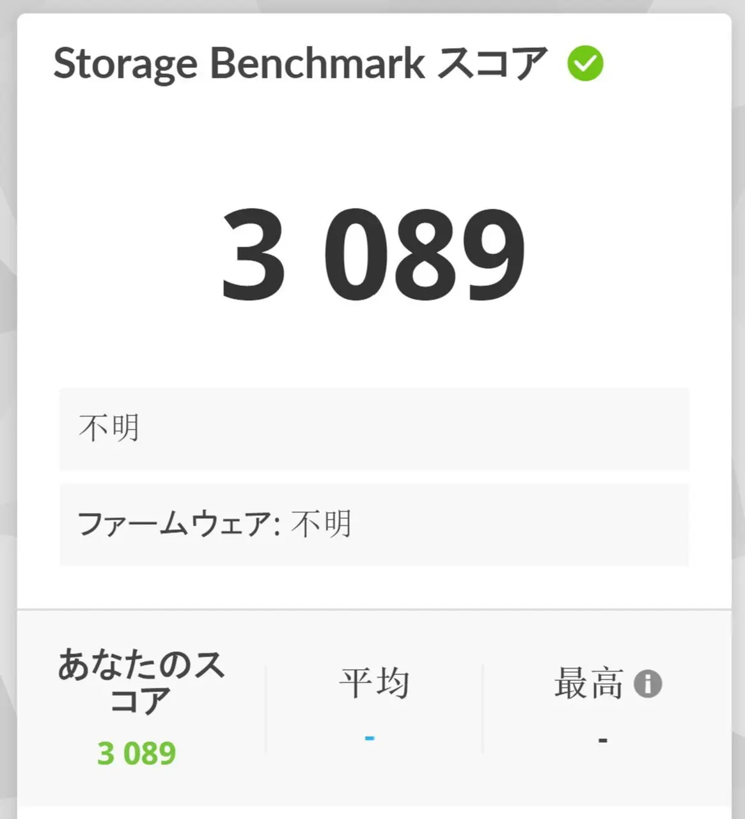Image resolution: width=745 pixels, height=819 pixels.
Task: Click the large 3 089 score
Action: 373,254
